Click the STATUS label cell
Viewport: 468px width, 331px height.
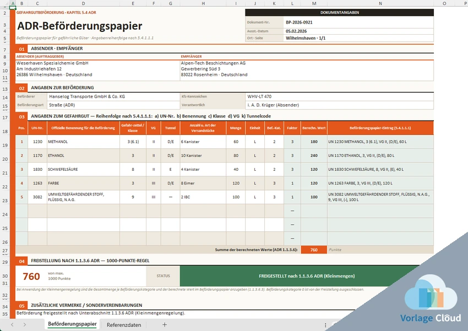(x=163, y=276)
